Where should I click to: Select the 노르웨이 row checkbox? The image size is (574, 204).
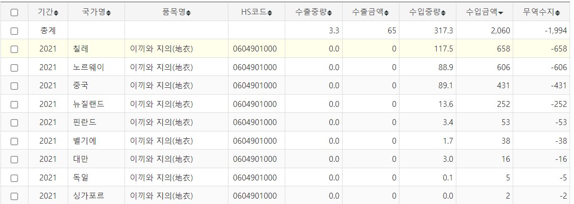tap(14, 67)
